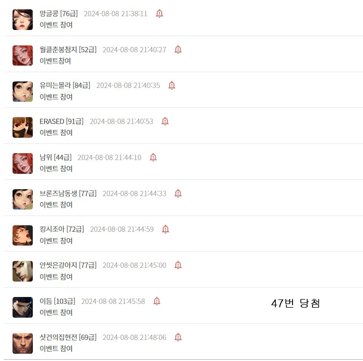This screenshot has width=363, height=361.
Task: Click the username 브론즈남동생 [77급]
Action: coord(68,194)
